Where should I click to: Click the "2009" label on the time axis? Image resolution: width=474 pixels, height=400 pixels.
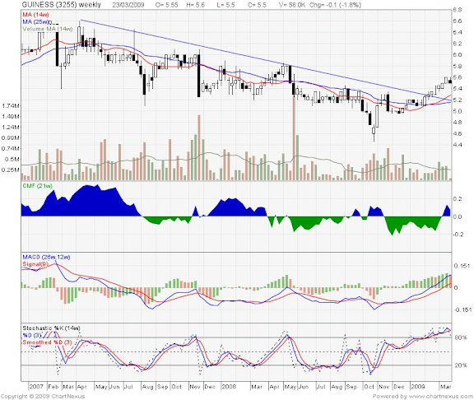tap(418, 387)
